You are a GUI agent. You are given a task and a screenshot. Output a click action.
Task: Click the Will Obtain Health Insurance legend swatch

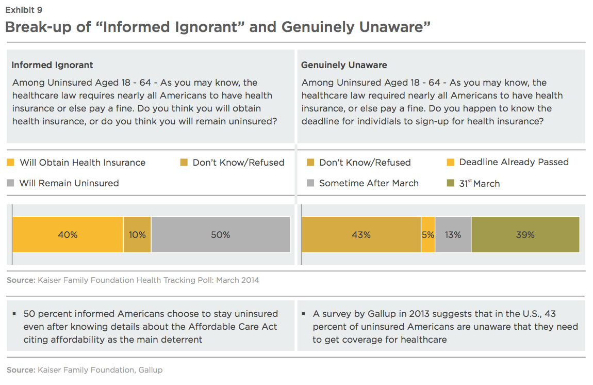[11, 163]
